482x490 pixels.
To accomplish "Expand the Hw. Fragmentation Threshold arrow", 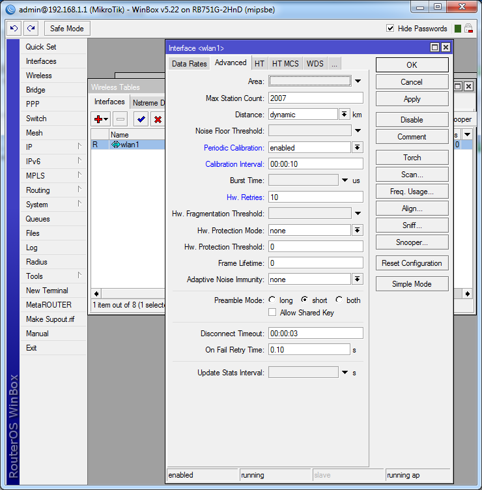I will [358, 214].
